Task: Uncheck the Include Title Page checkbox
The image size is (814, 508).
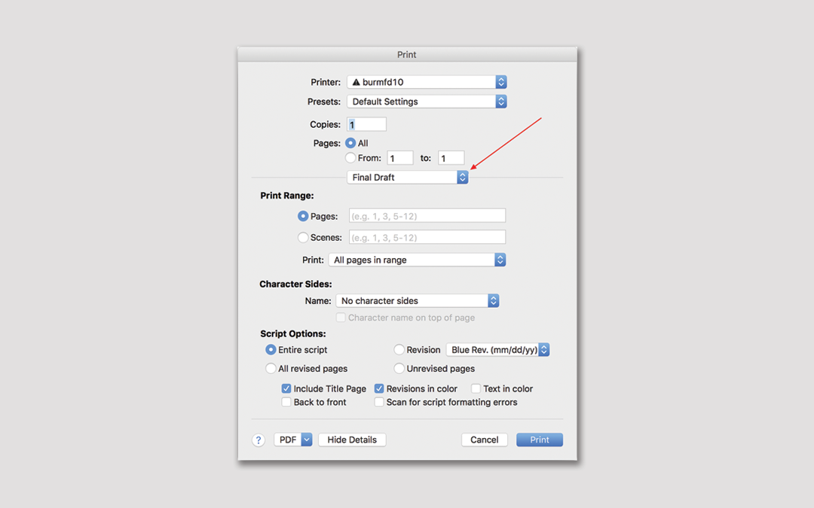Action: (286, 389)
